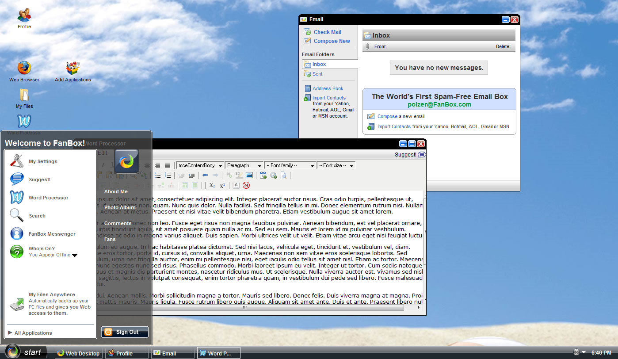Open the Profile desktop icon
Screen dimensions: 618x359
(24, 19)
